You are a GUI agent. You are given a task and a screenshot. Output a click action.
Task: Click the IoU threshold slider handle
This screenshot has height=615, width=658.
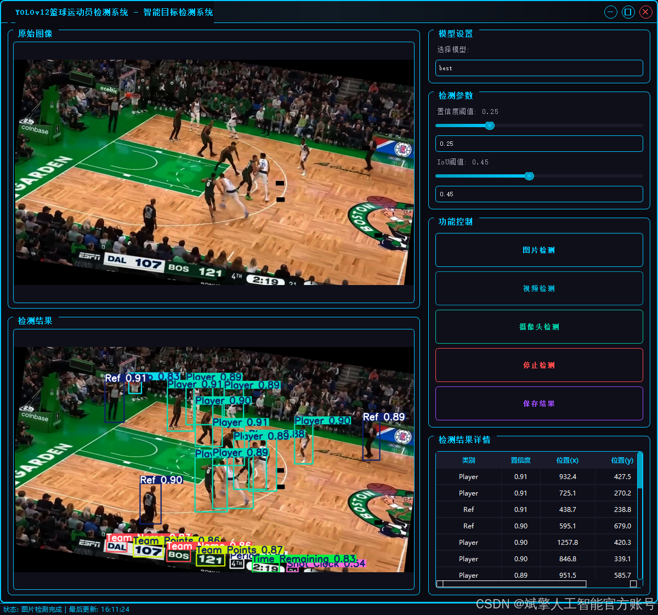[x=529, y=176]
